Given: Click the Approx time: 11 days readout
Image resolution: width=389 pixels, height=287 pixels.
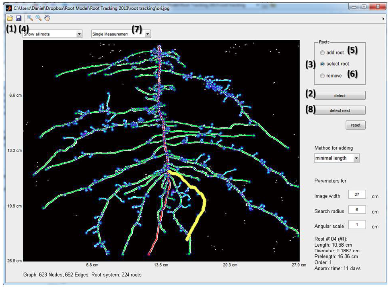Looking at the screenshot, I should (x=338, y=268).
